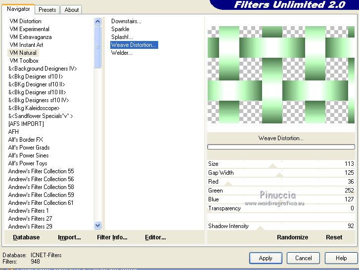359x270 pixels.
Task: Select Andrew's Filter Collection 55
Action: pyautogui.click(x=41, y=171)
